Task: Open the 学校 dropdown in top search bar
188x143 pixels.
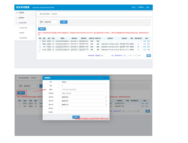Action: pos(52,22)
